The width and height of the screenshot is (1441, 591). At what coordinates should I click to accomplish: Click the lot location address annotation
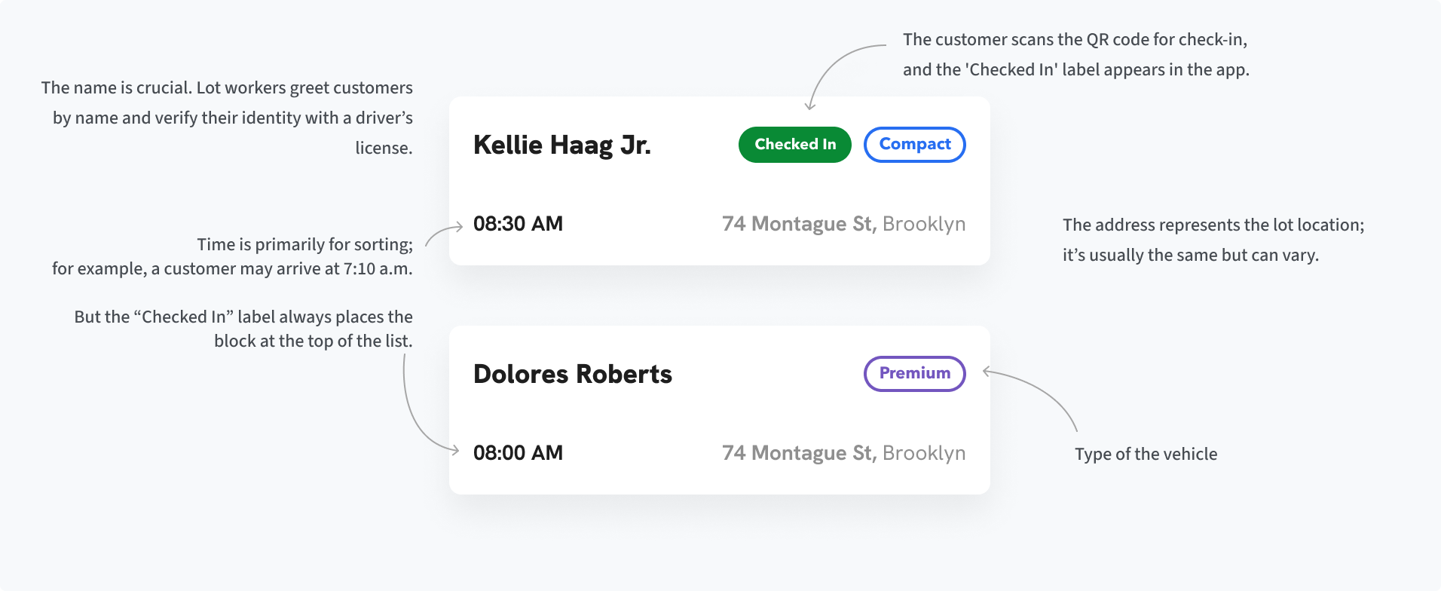[x=1213, y=240]
